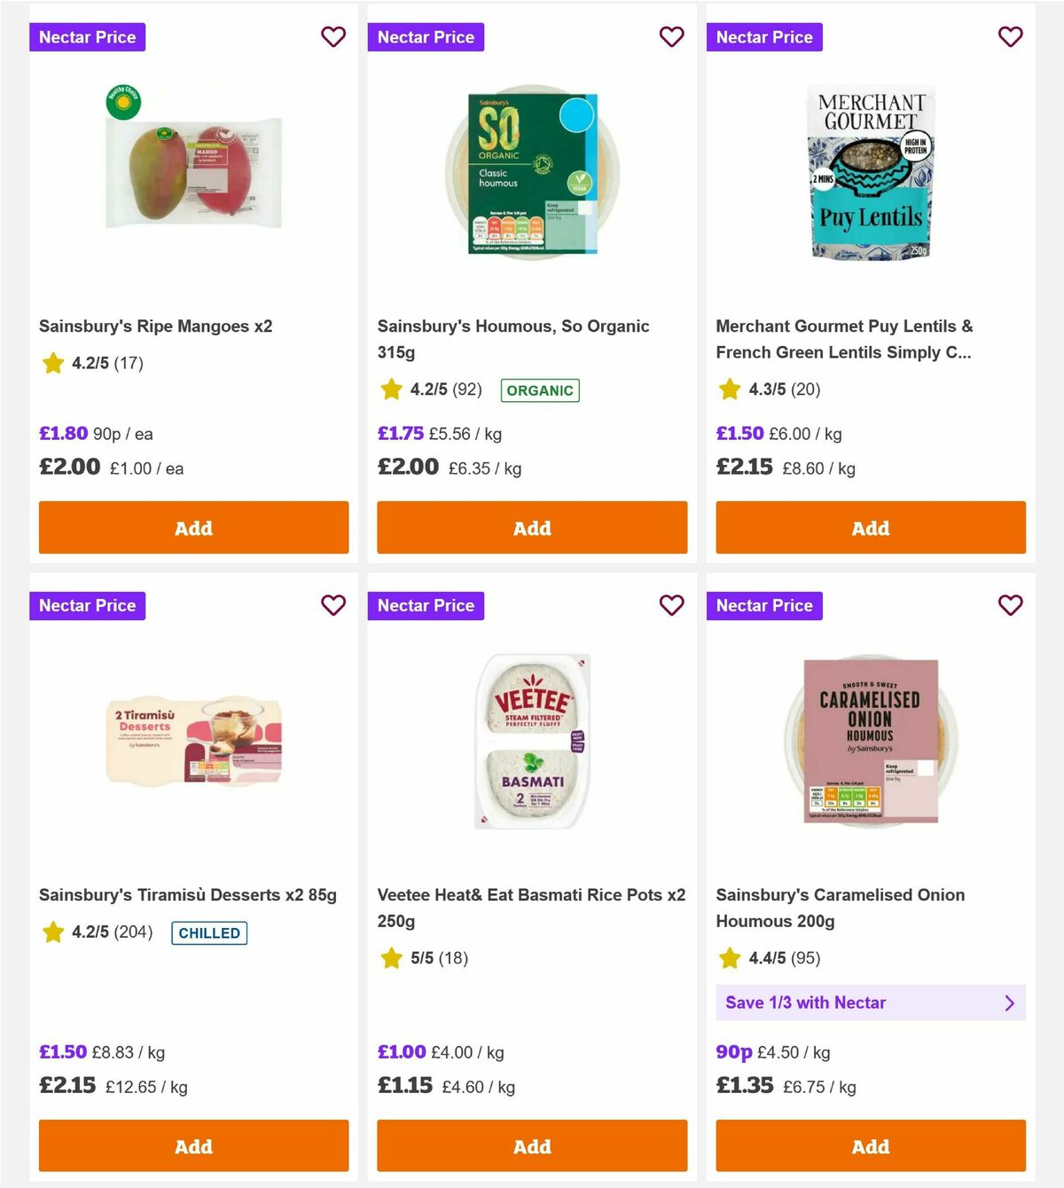
Task: Click the CHILLED label on Tiramisù Desserts
Action: click(208, 932)
